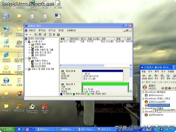
Task: Click the down arrow of the disk pane scrollbar
Action: click(x=131, y=91)
